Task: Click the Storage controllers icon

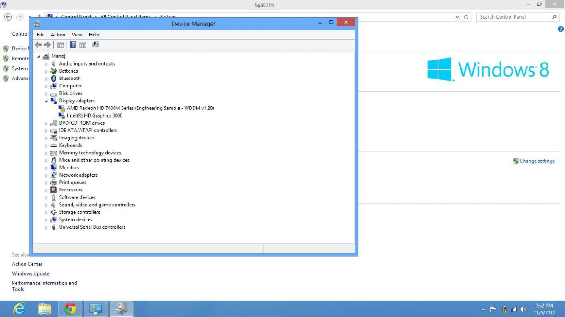Action: pyautogui.click(x=54, y=212)
